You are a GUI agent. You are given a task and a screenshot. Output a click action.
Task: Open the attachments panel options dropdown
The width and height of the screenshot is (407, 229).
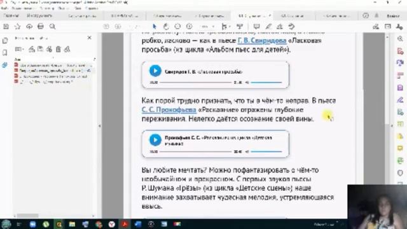pyautogui.click(x=19, y=49)
